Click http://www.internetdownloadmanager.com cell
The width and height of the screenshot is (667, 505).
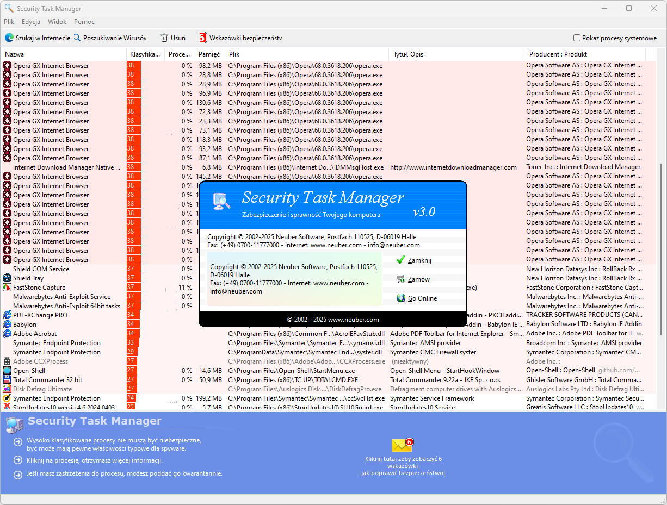point(453,167)
